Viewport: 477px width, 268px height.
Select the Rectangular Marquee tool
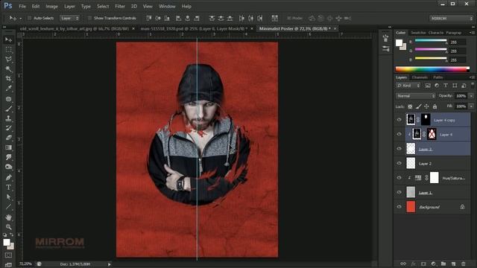8,50
